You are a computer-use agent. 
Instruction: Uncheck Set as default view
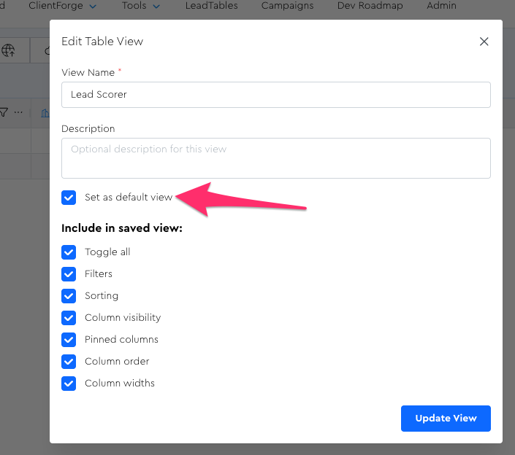(69, 198)
